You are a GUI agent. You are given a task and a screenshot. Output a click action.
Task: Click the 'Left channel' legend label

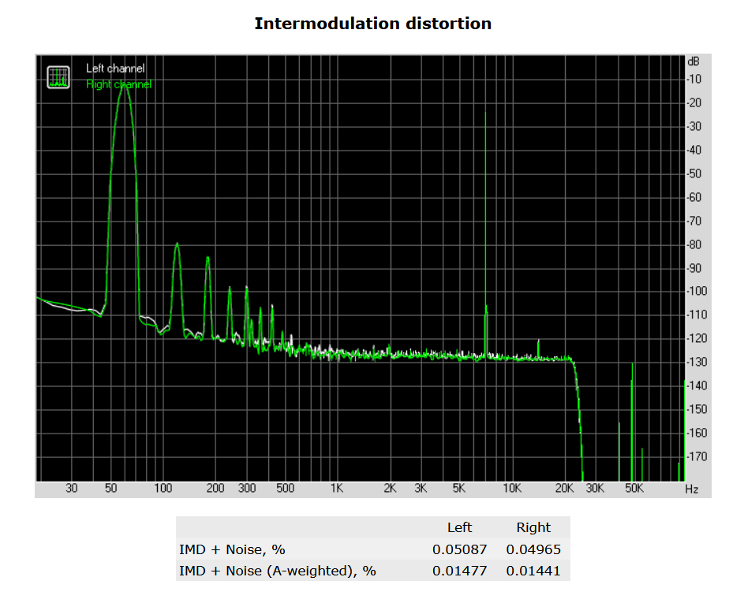coord(115,69)
